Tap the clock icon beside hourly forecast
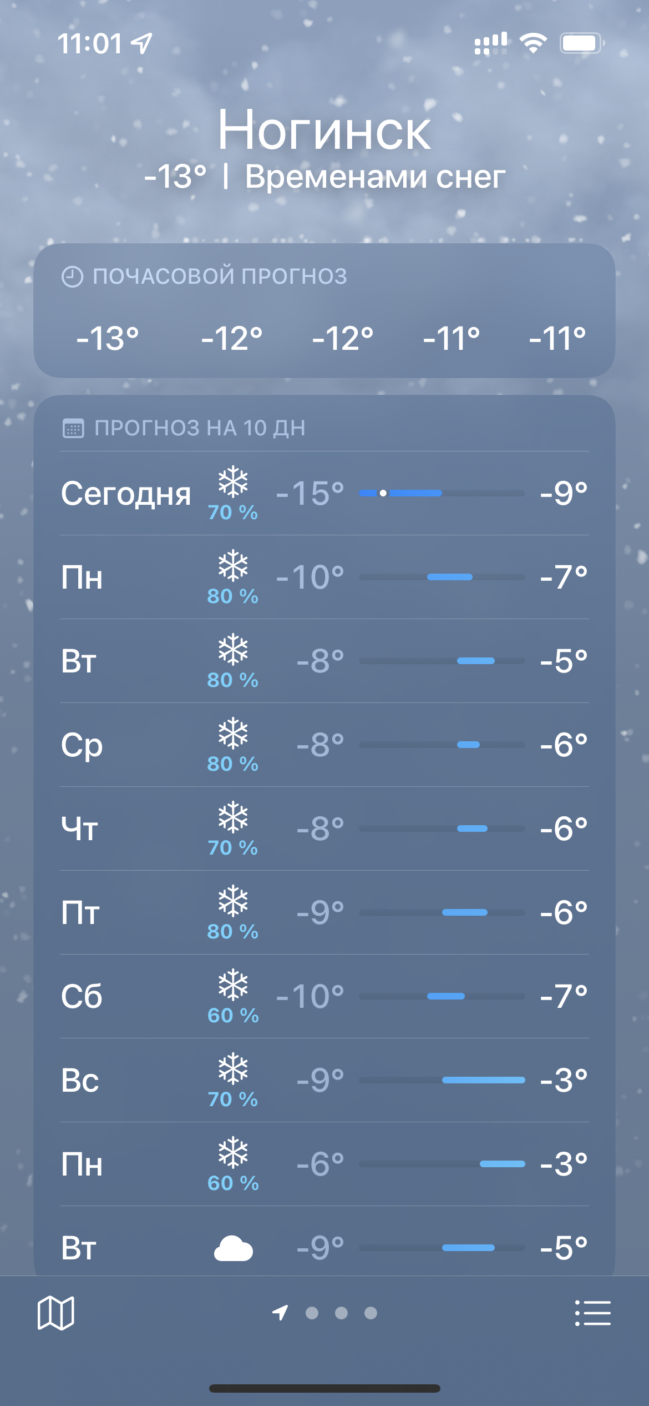The width and height of the screenshot is (649, 1406). (72, 277)
